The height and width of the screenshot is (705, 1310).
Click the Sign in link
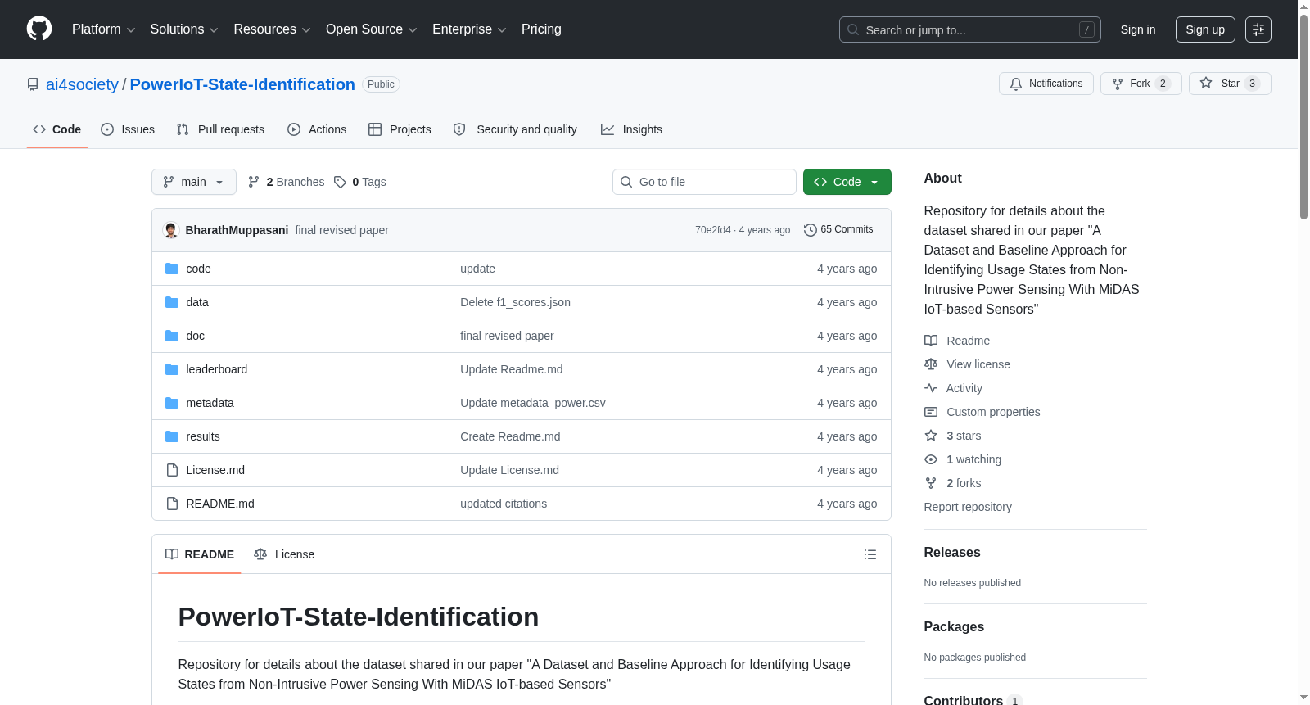1138,29
